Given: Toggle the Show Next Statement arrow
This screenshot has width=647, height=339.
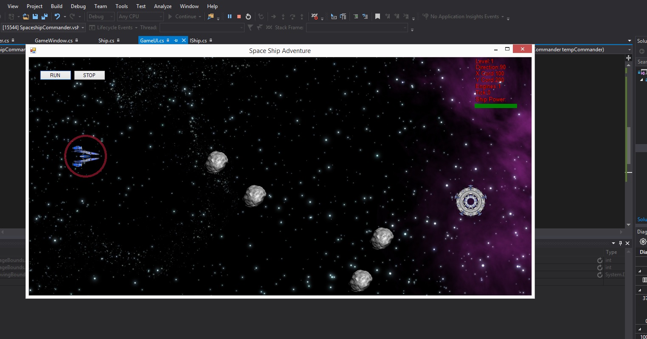Looking at the screenshot, I should pos(273,16).
